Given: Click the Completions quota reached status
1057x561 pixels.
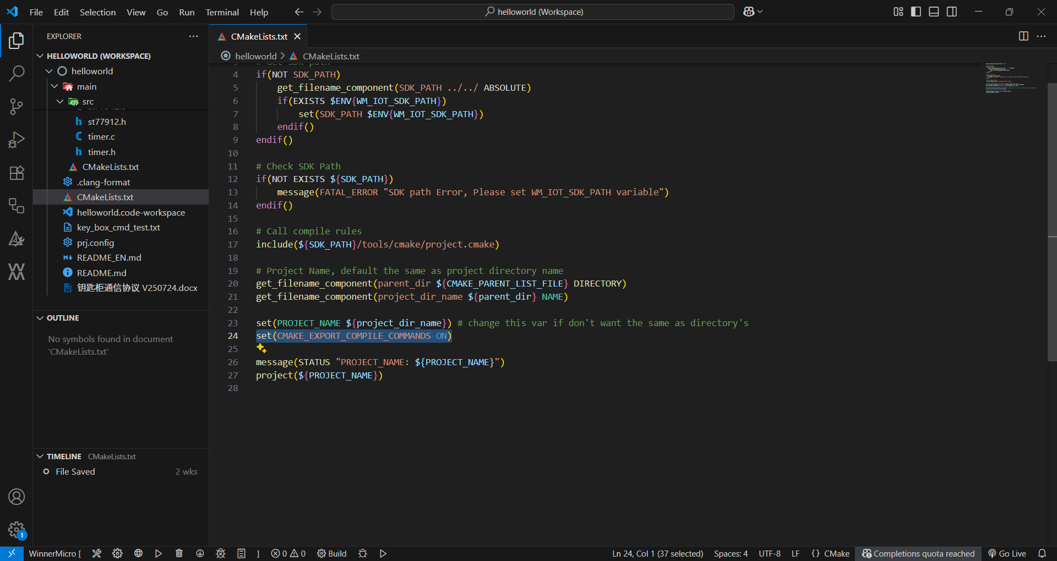Looking at the screenshot, I should (x=918, y=553).
